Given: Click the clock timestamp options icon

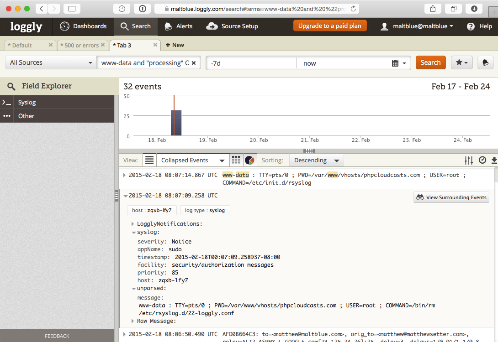Looking at the screenshot, I should coord(482,160).
